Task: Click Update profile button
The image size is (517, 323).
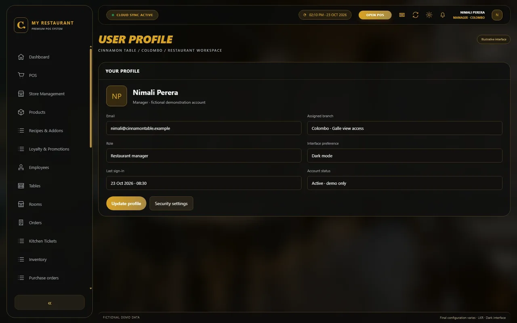Action: [126, 203]
